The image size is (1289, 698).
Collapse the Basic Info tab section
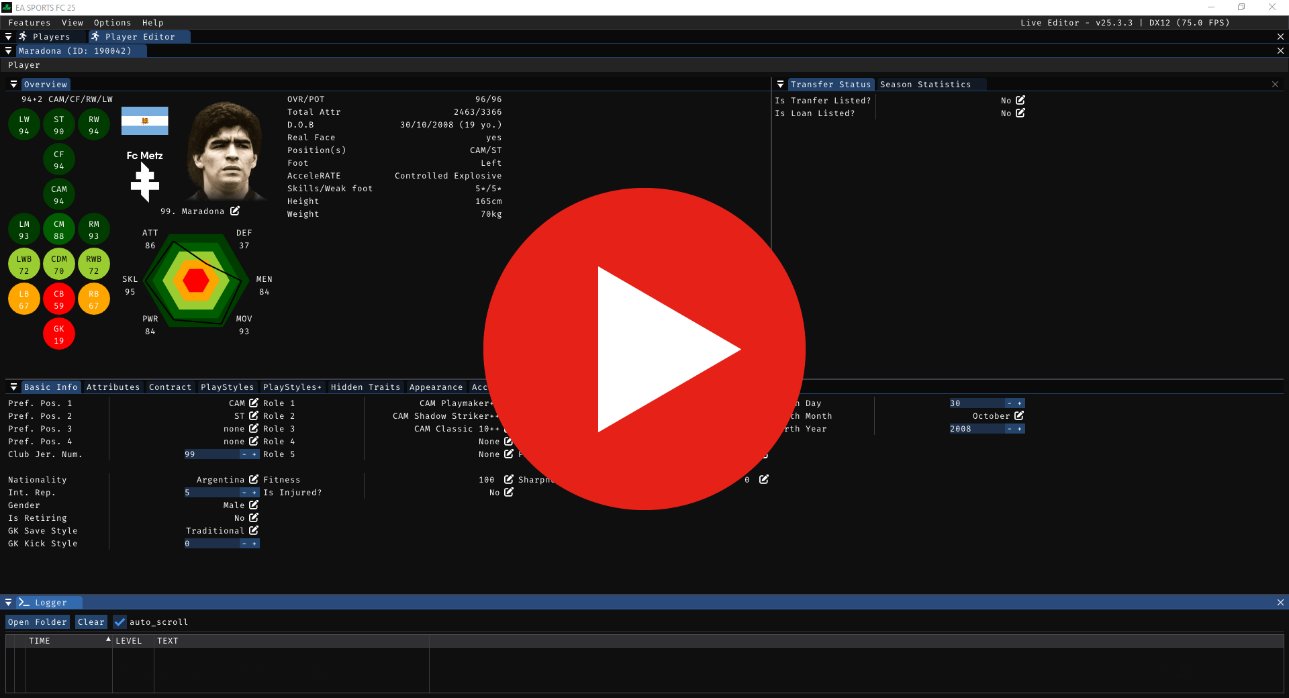click(x=13, y=387)
